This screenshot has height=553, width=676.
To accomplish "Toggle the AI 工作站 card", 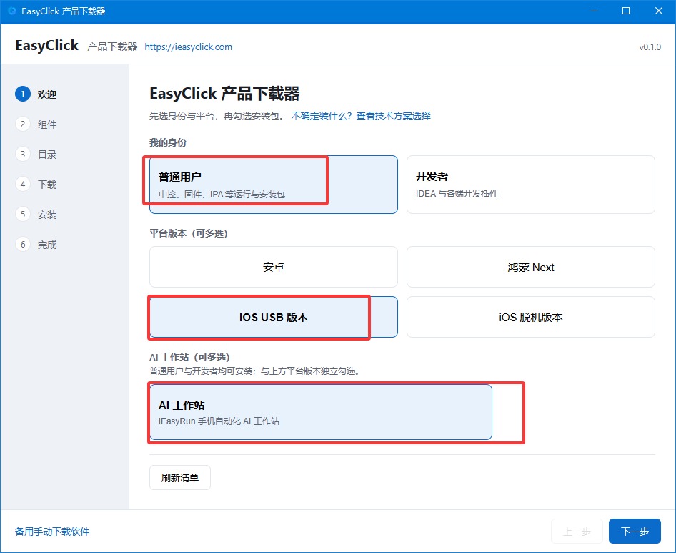I will point(321,412).
